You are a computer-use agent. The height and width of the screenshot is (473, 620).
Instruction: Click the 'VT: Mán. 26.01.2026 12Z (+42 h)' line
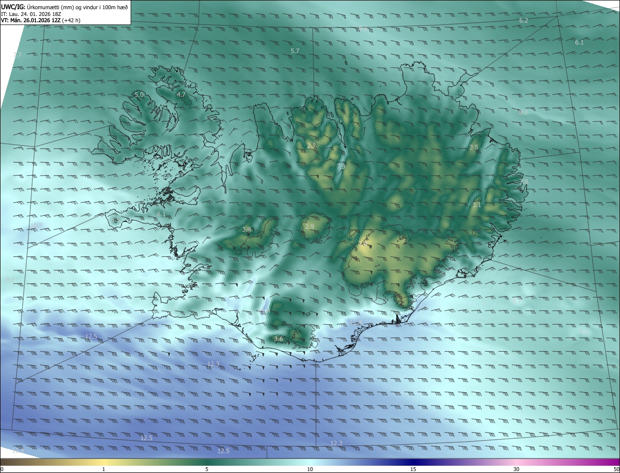coord(41,20)
